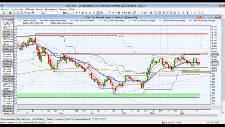Image resolution: width=225 pixels, height=127 pixels.
Task: Select СОЛЛЕРС in the instrument list
Action: [x=7, y=103]
